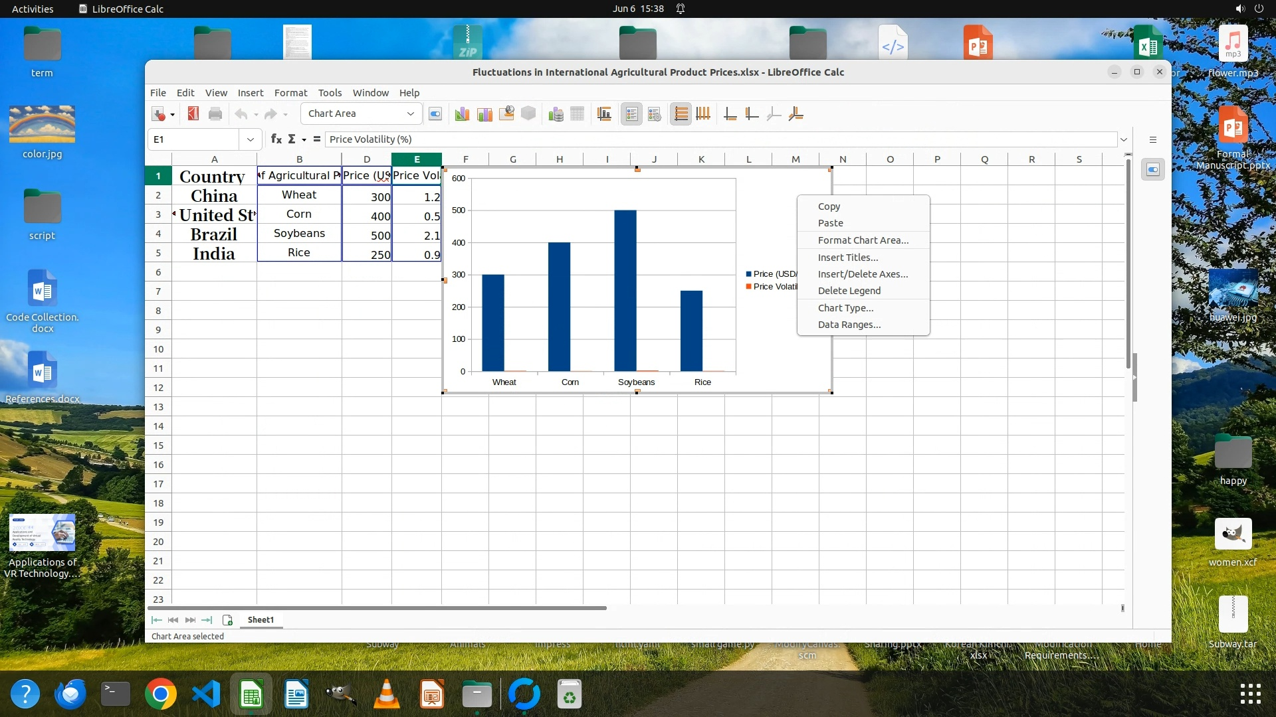This screenshot has height=717, width=1276.
Task: Click the Export as PDF icon
Action: pos(193,114)
